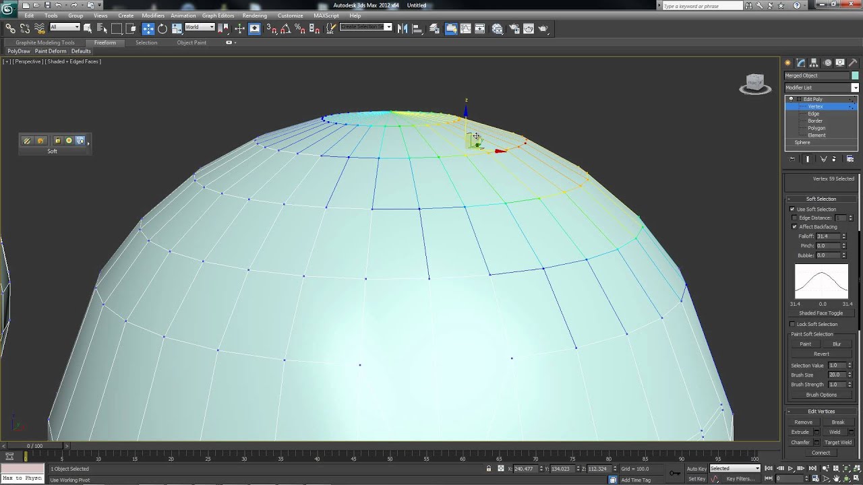Click the Target Weld button

(x=838, y=443)
